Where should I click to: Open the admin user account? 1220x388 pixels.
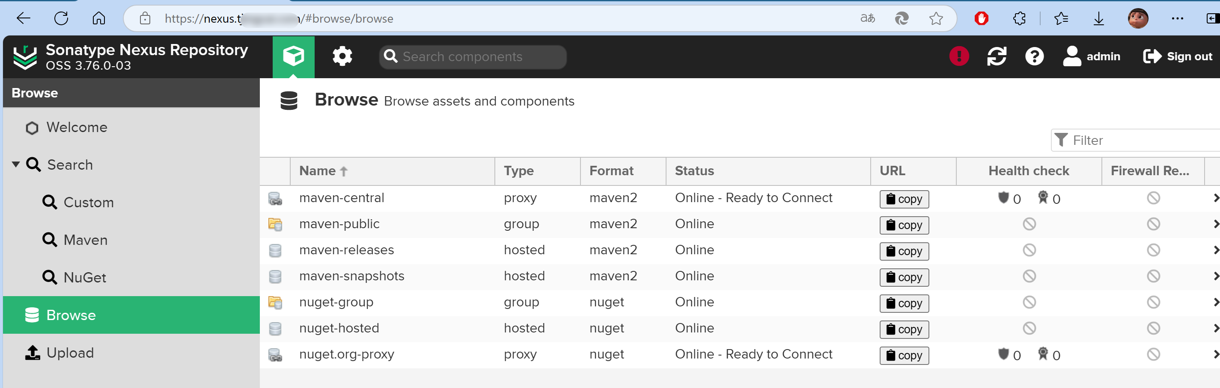pyautogui.click(x=1092, y=57)
